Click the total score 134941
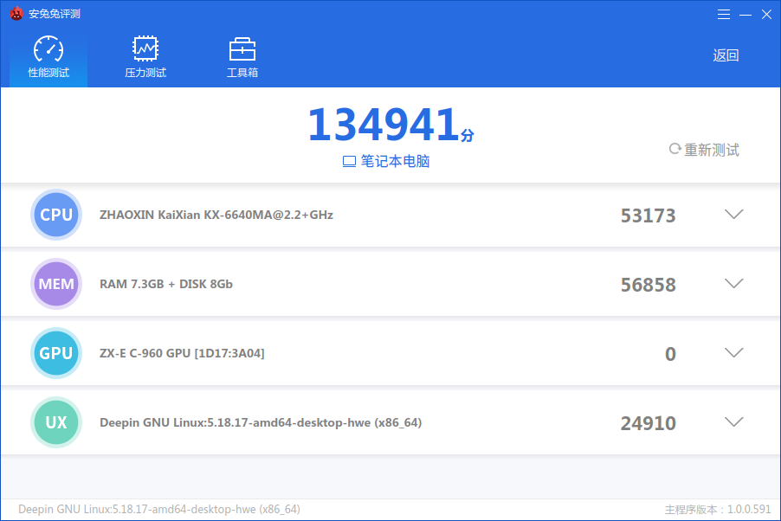 click(383, 125)
